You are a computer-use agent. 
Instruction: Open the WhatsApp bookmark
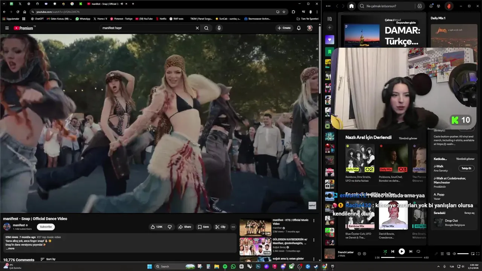(83, 18)
